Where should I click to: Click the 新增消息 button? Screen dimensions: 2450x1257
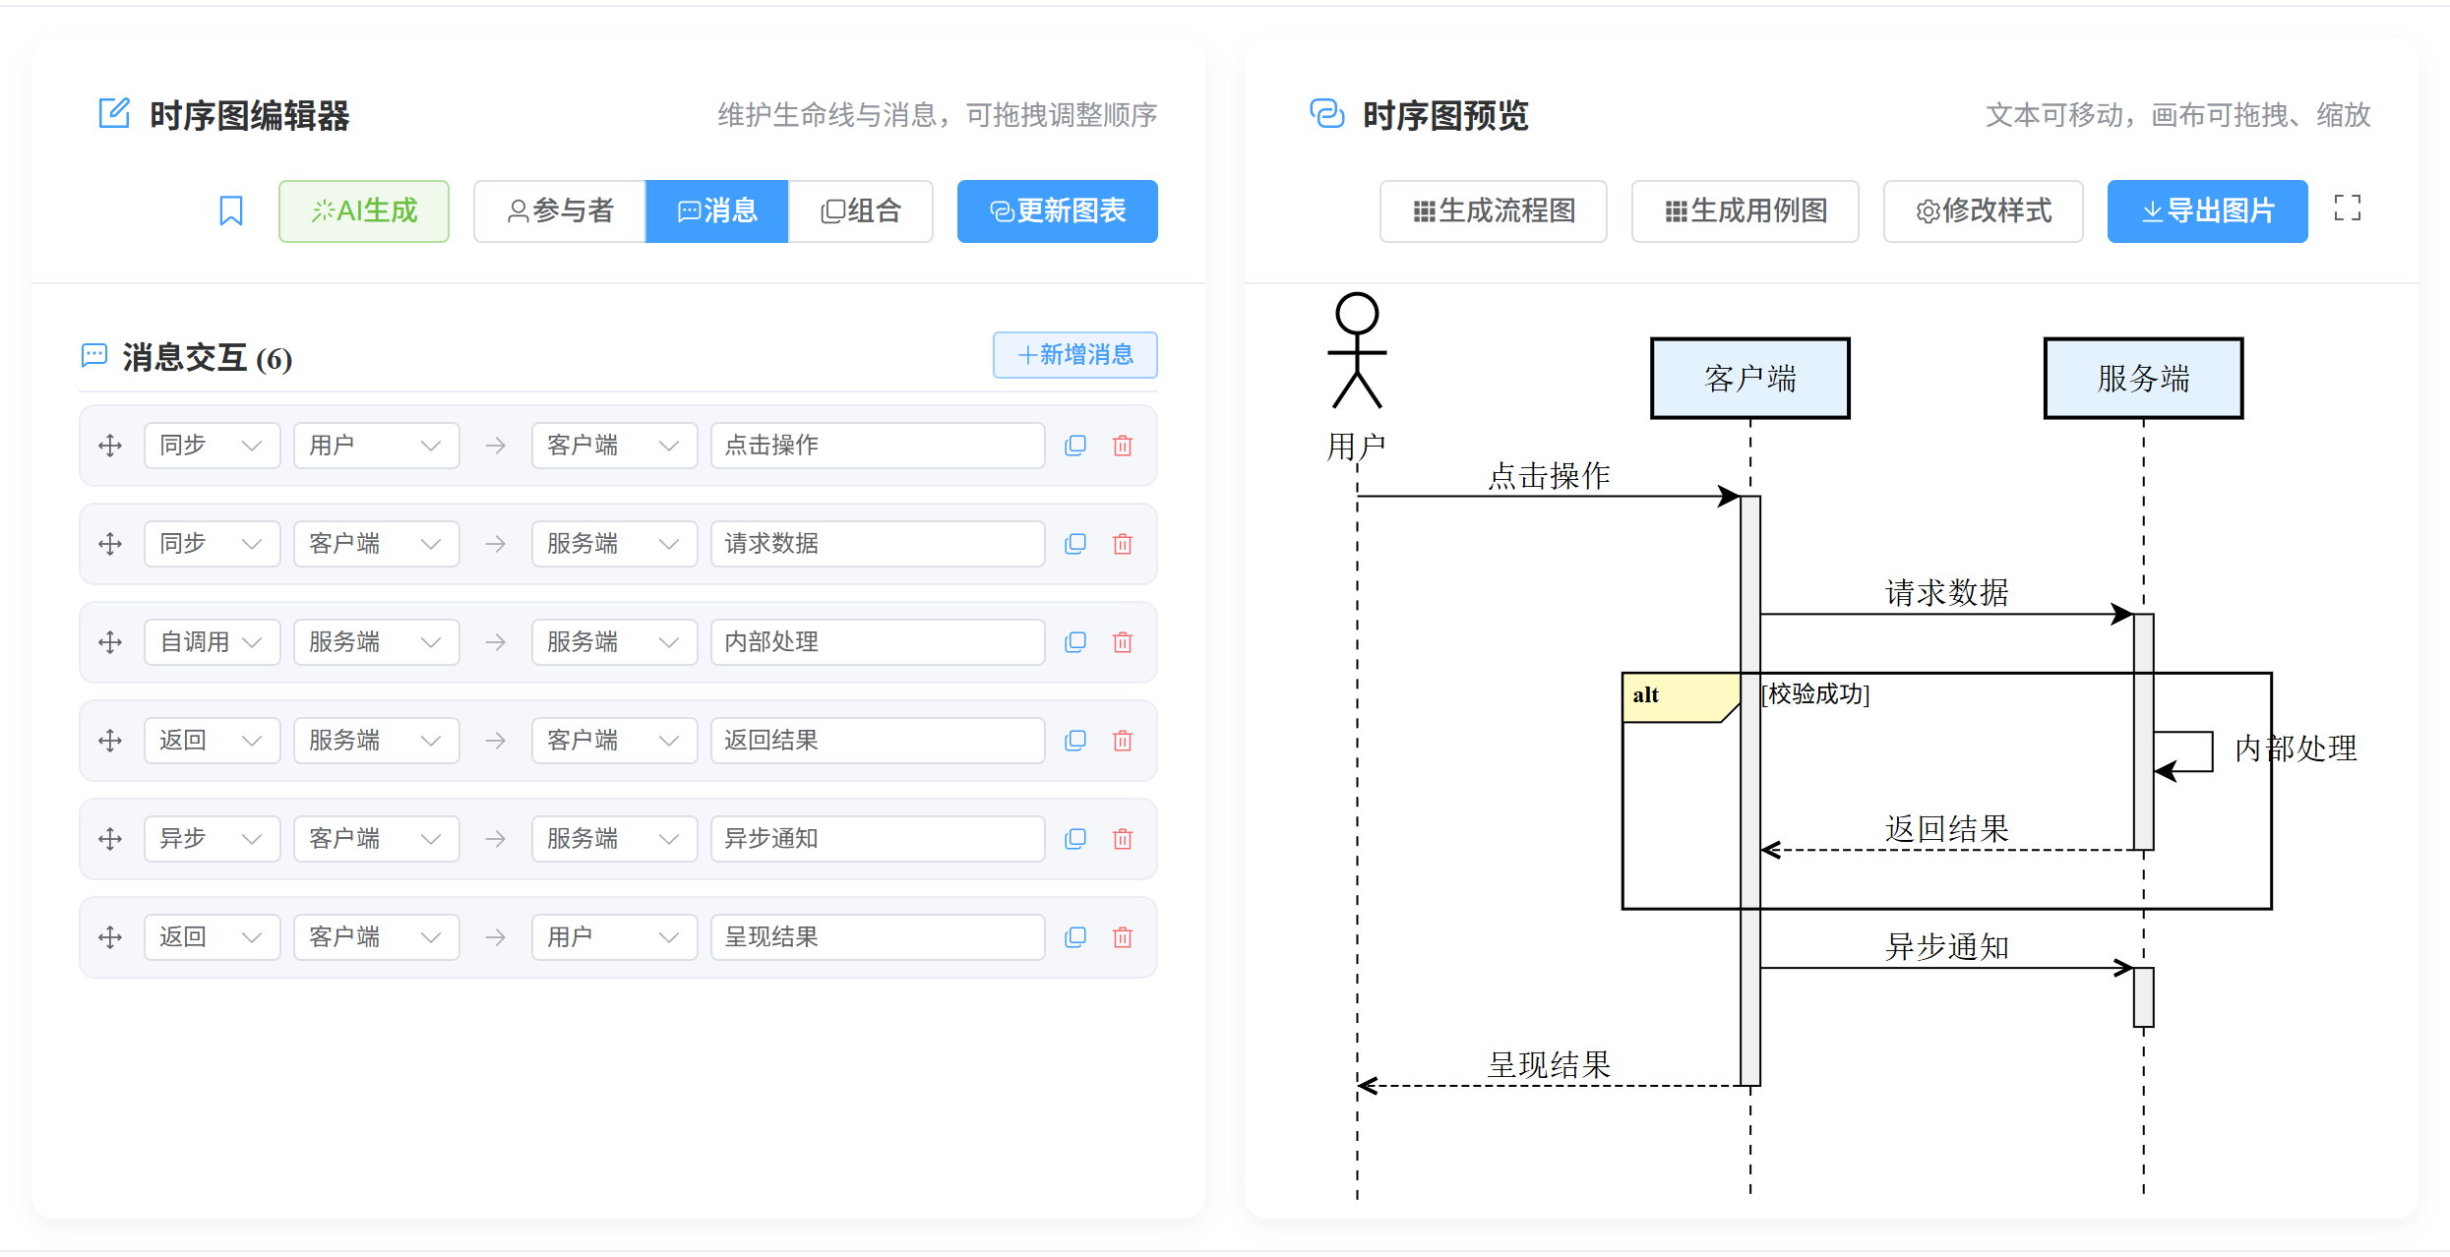pos(1074,355)
